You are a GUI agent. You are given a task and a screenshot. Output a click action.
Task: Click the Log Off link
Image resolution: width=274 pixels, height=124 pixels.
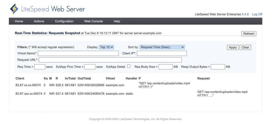(x=257, y=14)
